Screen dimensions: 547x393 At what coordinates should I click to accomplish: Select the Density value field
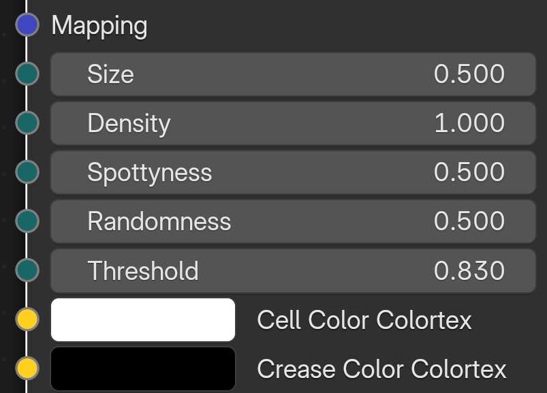click(x=293, y=123)
